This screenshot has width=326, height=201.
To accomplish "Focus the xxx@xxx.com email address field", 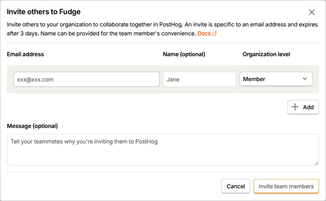I will click(86, 79).
